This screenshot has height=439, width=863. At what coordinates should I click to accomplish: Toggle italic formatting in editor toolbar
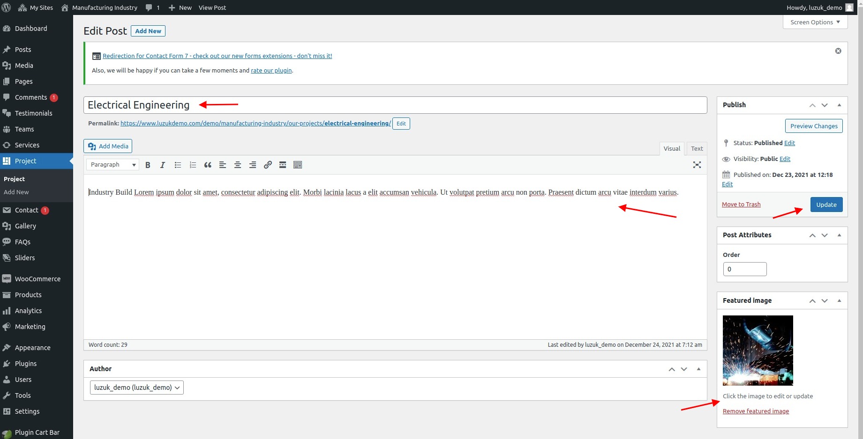163,165
